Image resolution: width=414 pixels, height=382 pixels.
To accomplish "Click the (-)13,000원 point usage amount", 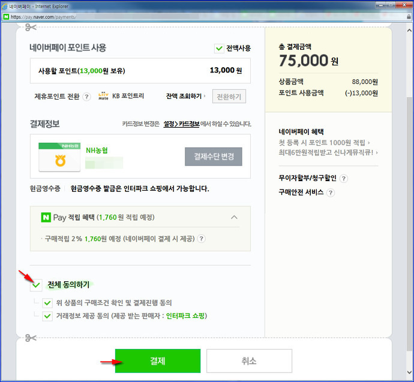I will 361,93.
